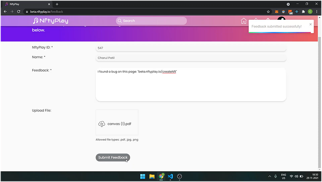
Task: Open the Extensions puzzle menu
Action: click(303, 12)
